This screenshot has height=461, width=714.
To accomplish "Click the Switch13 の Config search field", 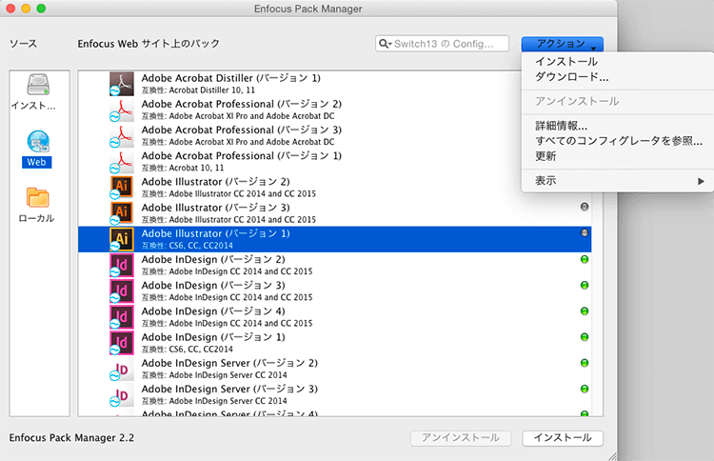I will pos(442,44).
